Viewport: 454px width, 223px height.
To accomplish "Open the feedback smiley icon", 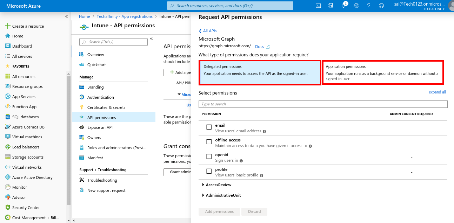I will click(381, 5).
